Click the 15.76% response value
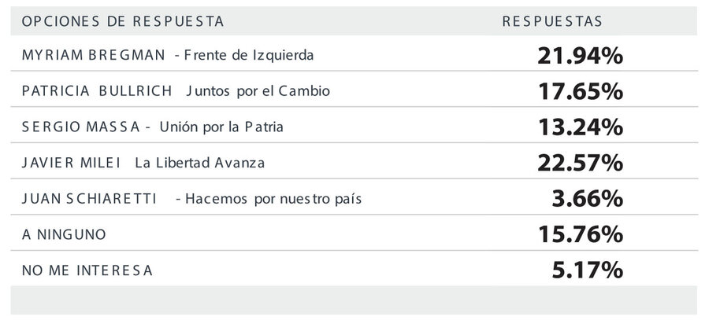Viewport: 709px width, 320px height. click(x=580, y=234)
